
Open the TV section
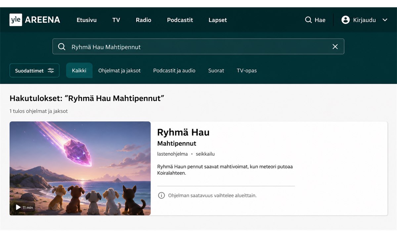pyautogui.click(x=116, y=20)
